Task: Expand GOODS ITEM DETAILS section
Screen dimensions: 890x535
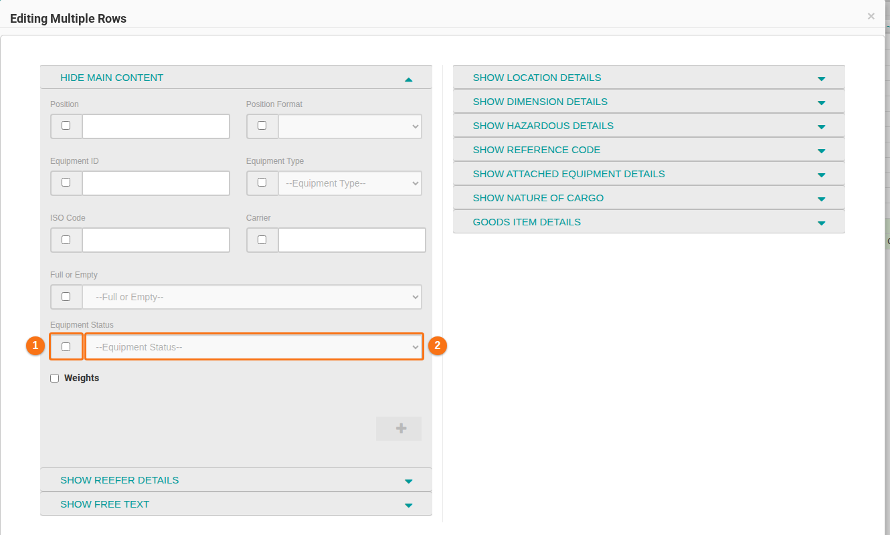Action: click(649, 222)
